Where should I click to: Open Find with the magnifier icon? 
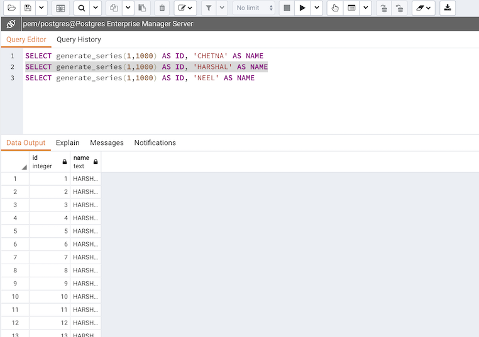click(x=82, y=8)
